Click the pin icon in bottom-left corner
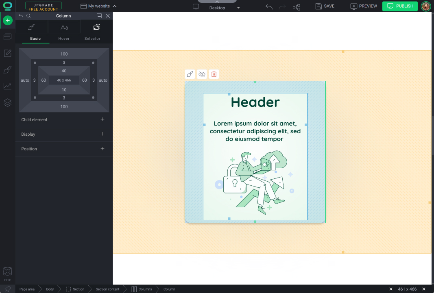 point(8,289)
